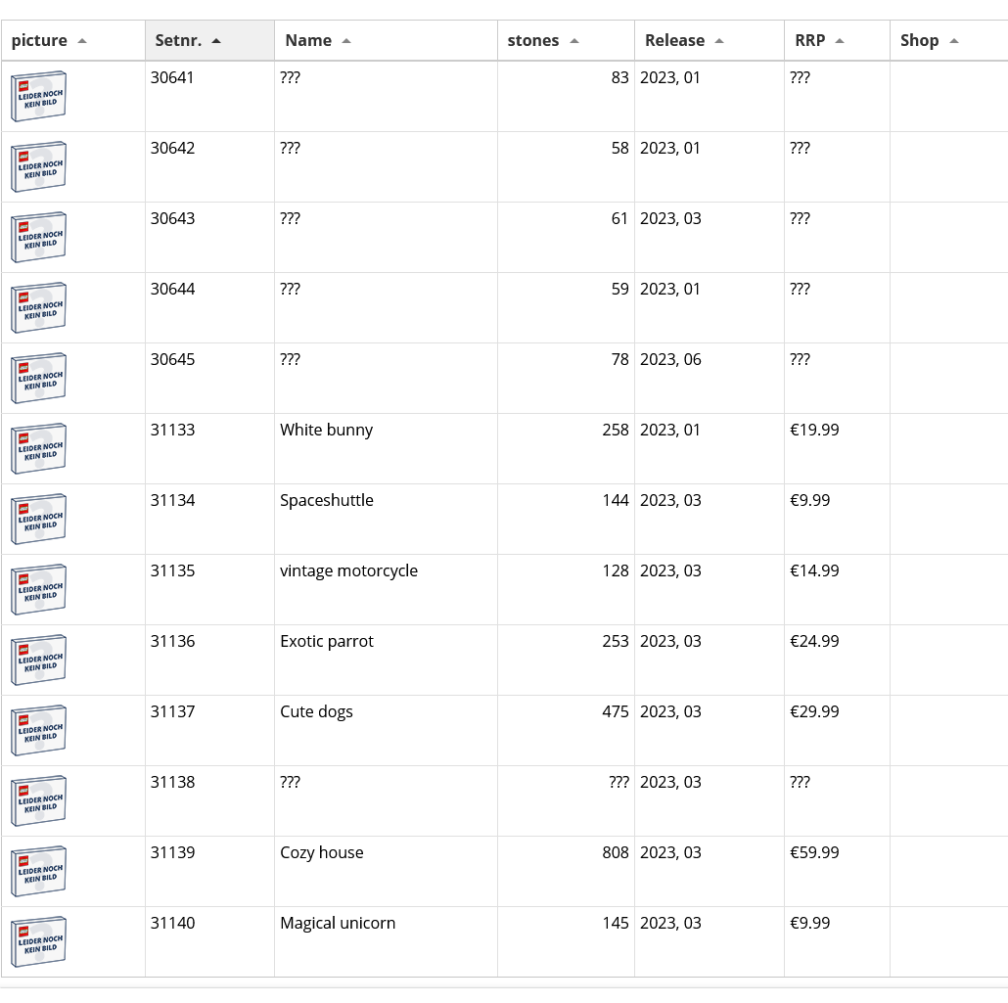
Task: Click set number 30645
Action: tap(172, 359)
